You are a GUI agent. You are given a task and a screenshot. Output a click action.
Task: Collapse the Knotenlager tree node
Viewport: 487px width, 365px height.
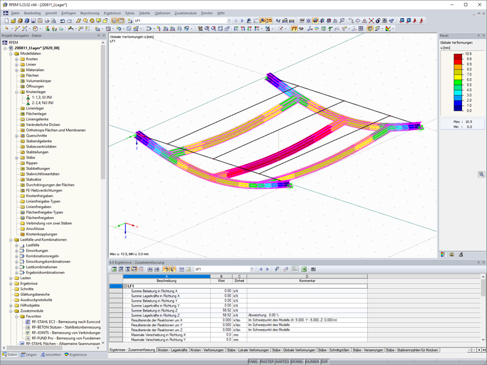point(17,92)
